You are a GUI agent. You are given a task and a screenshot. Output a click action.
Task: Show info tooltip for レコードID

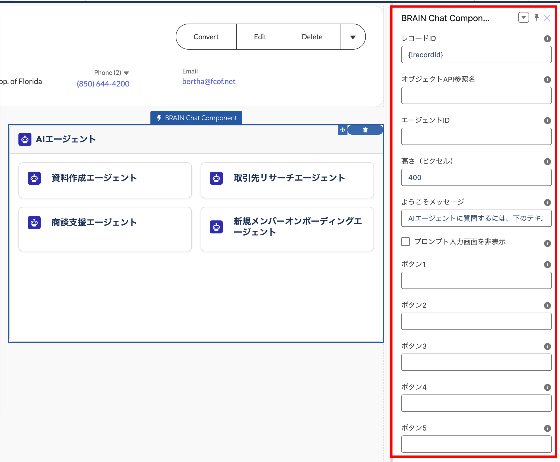[547, 39]
